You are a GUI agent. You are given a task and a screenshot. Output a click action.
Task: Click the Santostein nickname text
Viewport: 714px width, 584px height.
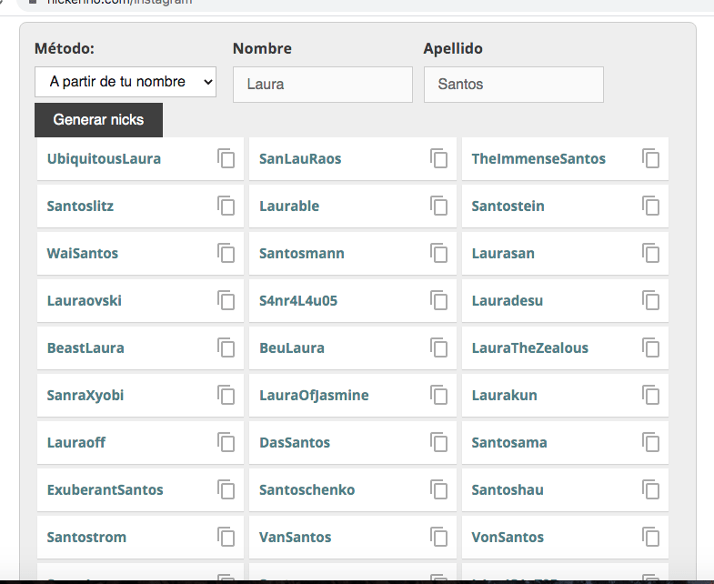tap(508, 206)
